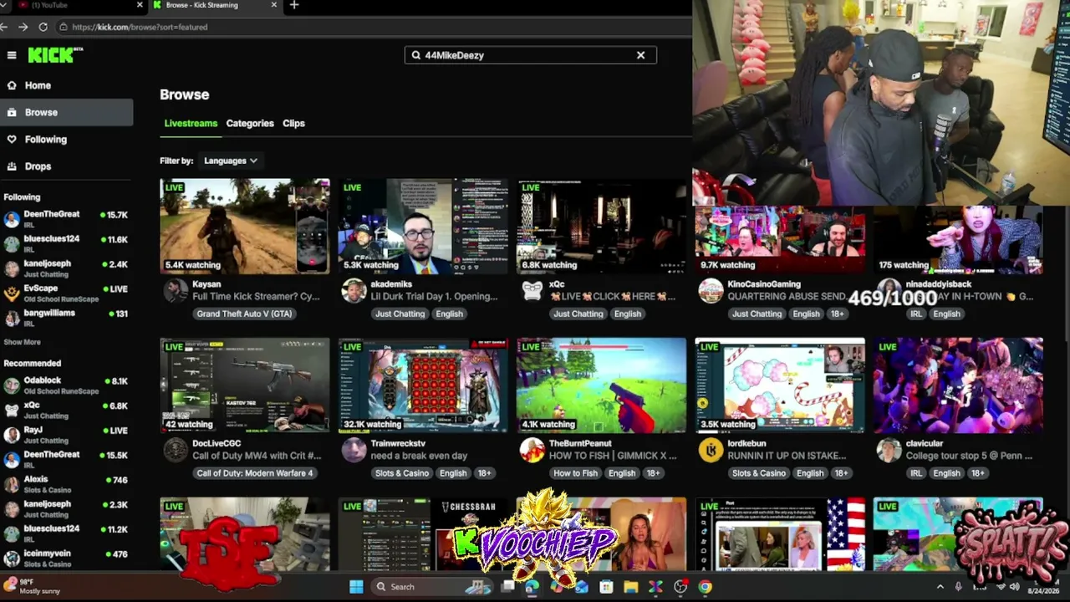The height and width of the screenshot is (602, 1070).
Task: Click lordkebun channel avatar
Action: [711, 450]
